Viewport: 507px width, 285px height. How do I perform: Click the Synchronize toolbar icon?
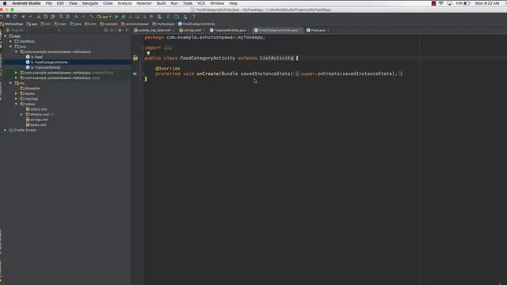tap(14, 17)
